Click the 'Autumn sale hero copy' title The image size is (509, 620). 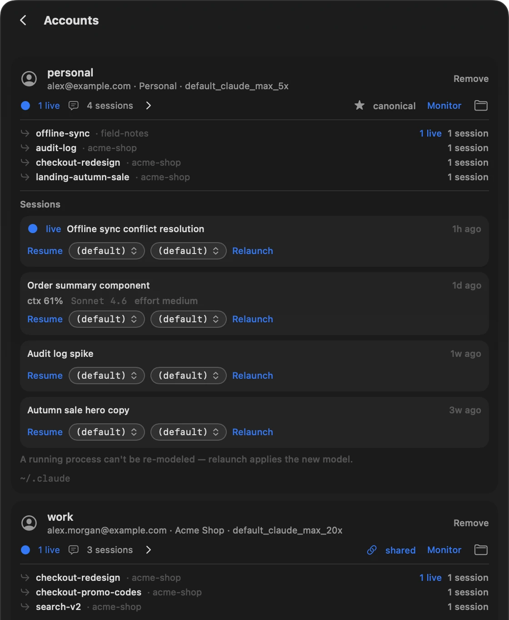point(78,410)
